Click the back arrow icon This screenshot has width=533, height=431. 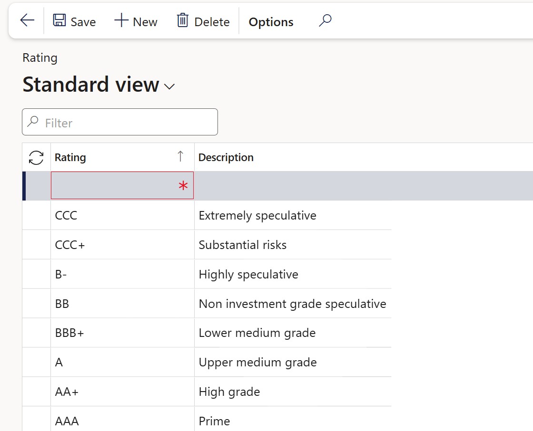(27, 20)
